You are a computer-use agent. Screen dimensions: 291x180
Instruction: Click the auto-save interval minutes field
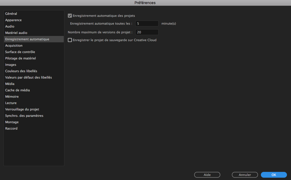(x=147, y=23)
